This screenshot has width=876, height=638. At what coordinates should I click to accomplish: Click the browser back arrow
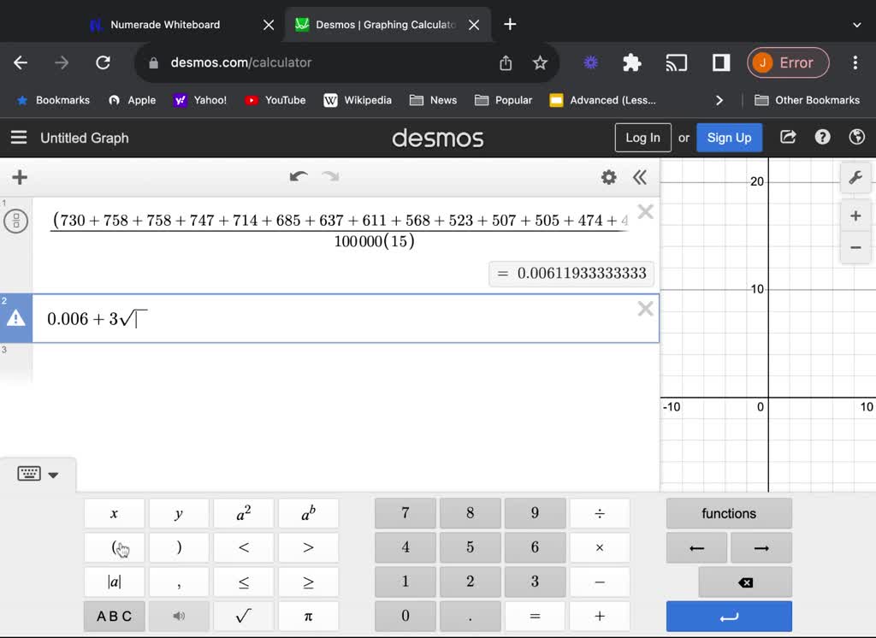click(21, 62)
